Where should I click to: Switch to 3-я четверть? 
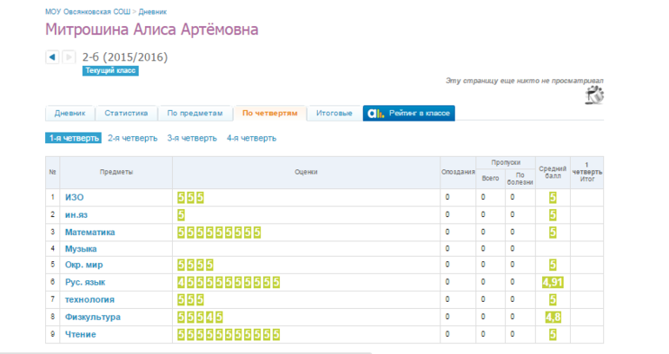click(192, 138)
